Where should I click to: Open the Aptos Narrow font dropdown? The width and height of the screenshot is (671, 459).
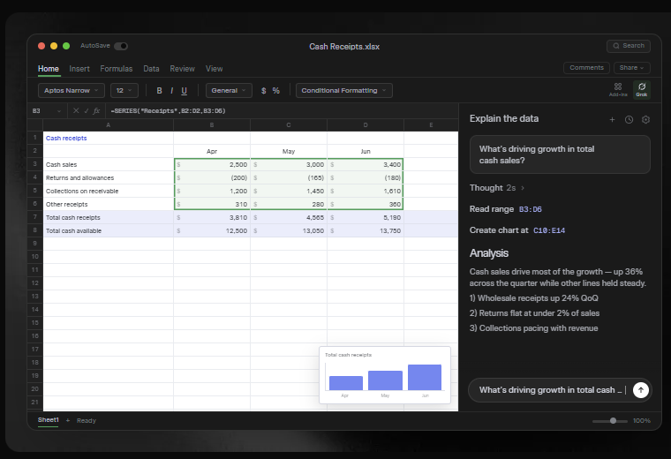point(72,91)
